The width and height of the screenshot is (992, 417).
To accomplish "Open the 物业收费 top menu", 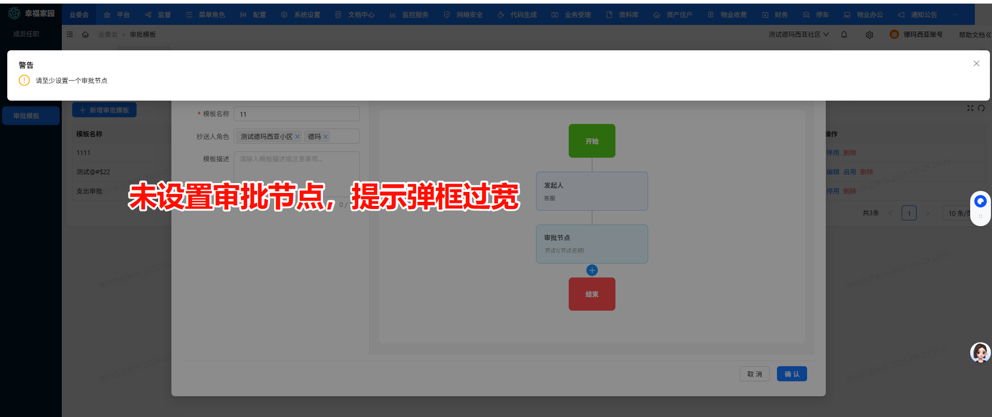I will coord(727,15).
